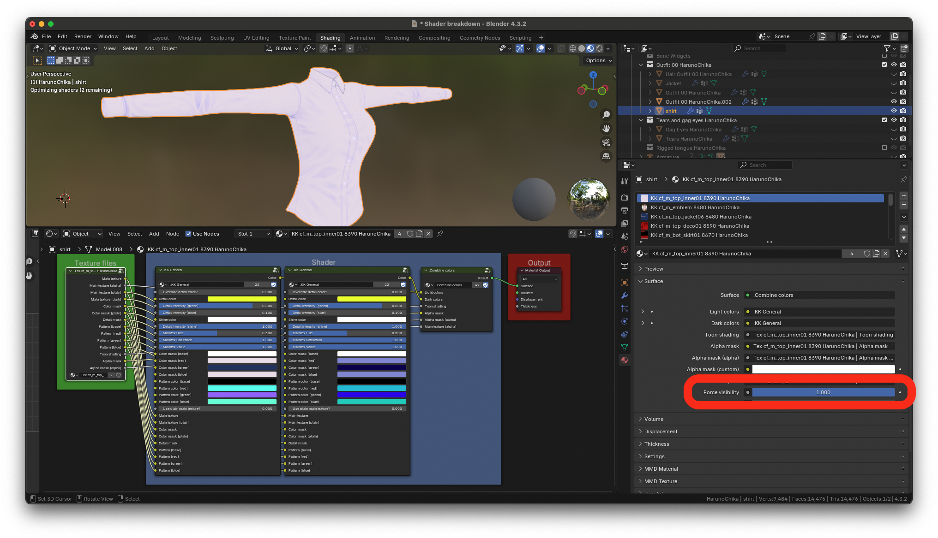Open the viewport Options dropdown button

point(599,60)
